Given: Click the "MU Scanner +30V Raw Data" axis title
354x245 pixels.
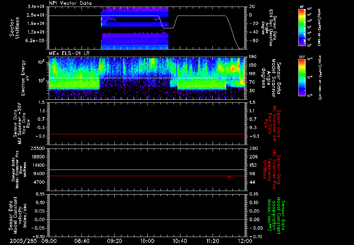Looking at the screenshot, I should point(22,124).
